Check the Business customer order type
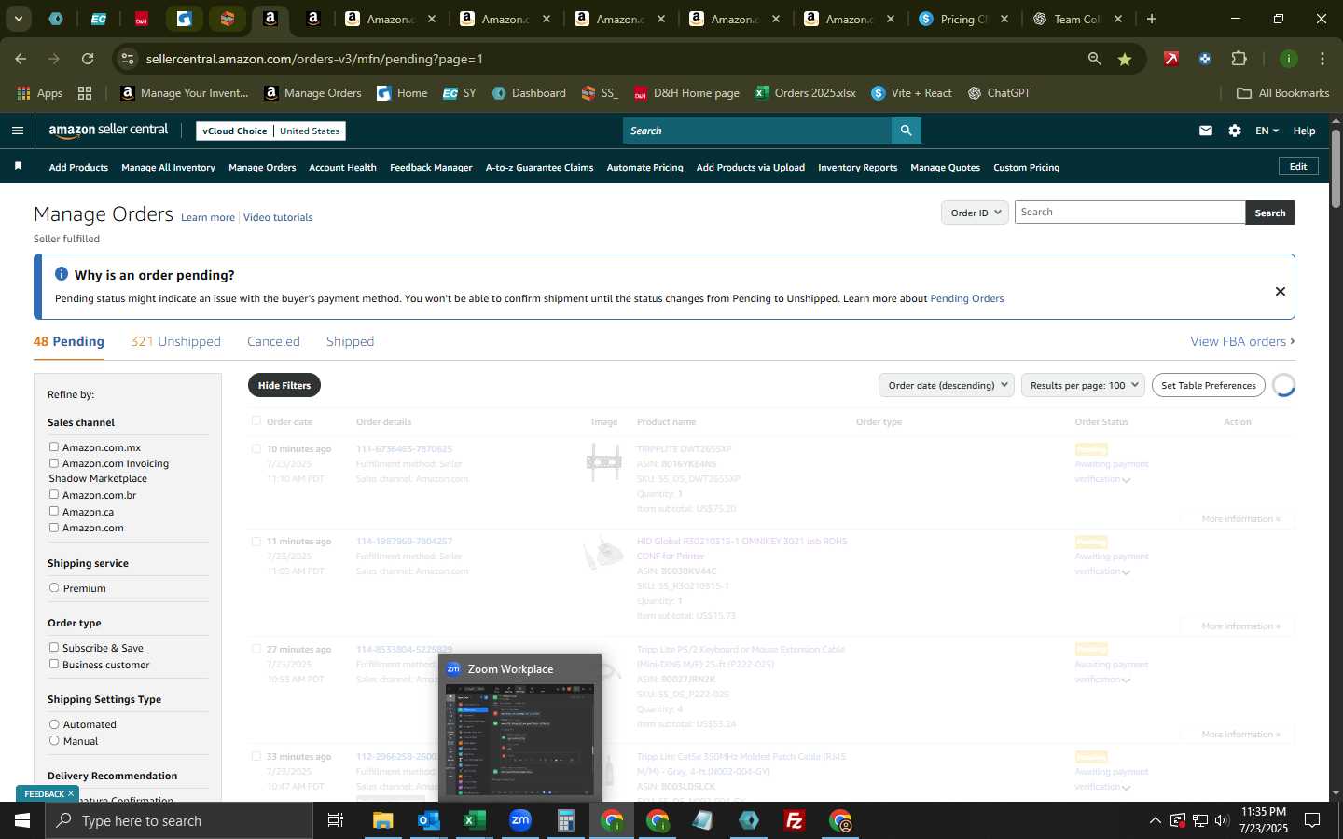 tap(54, 664)
